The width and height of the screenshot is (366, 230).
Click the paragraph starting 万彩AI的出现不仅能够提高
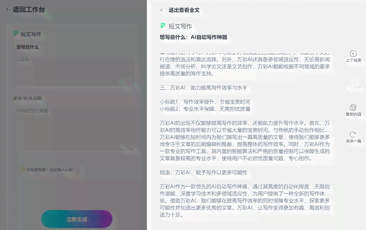[x=244, y=141]
